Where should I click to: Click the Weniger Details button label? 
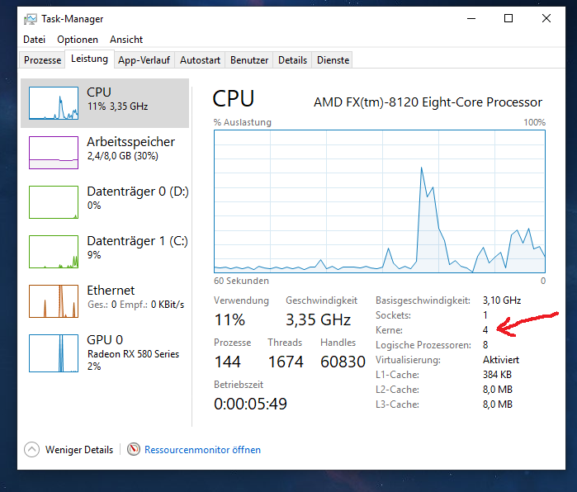tap(79, 450)
